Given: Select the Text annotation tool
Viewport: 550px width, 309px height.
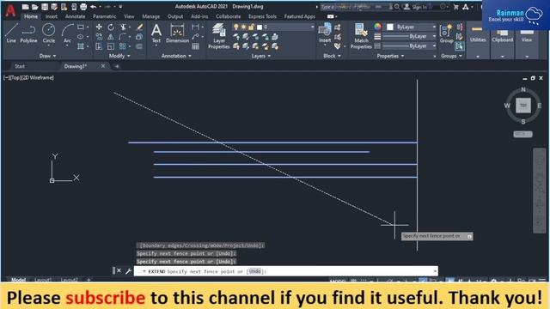Looking at the screenshot, I should (156, 33).
